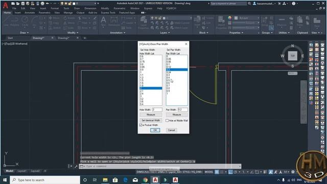Open the workspace gear icon in status bar
Image resolution: width=327 pixels, height=184 pixels.
coord(293,172)
